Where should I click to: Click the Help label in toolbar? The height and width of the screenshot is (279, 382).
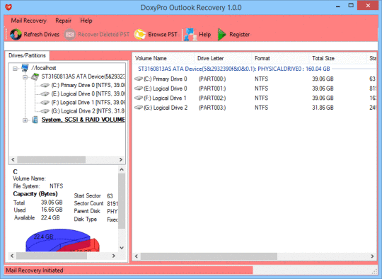[205, 35]
